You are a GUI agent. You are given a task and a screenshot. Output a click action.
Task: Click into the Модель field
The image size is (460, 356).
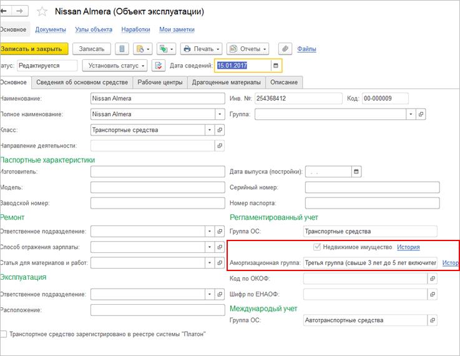coord(157,187)
